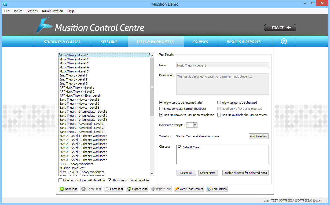Select NSW - Level 4 - Theory Worksheet
Screen dimensions: 330x205
(104, 172)
